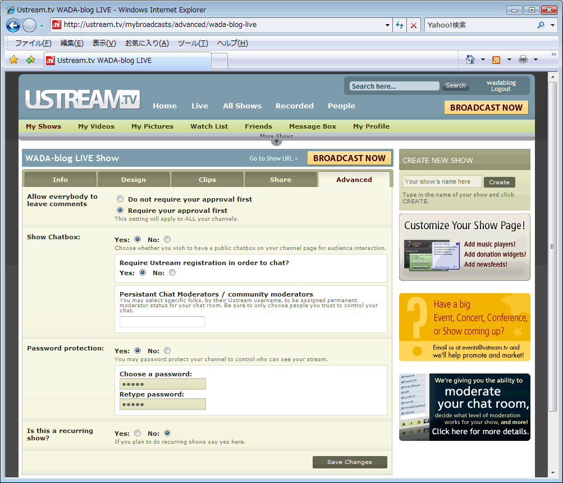The image size is (563, 483).
Task: Click the Ustream.tv logo
Action: (x=82, y=99)
